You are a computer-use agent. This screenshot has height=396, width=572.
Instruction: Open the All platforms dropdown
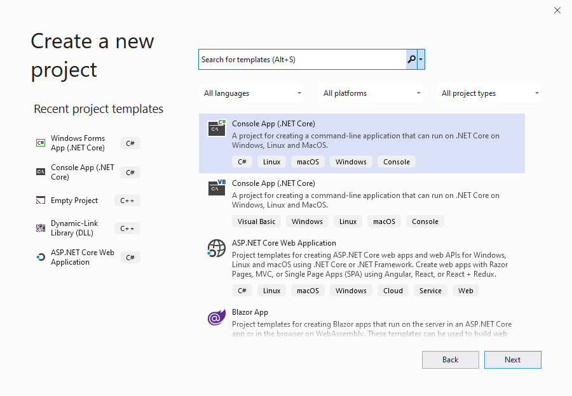point(371,93)
